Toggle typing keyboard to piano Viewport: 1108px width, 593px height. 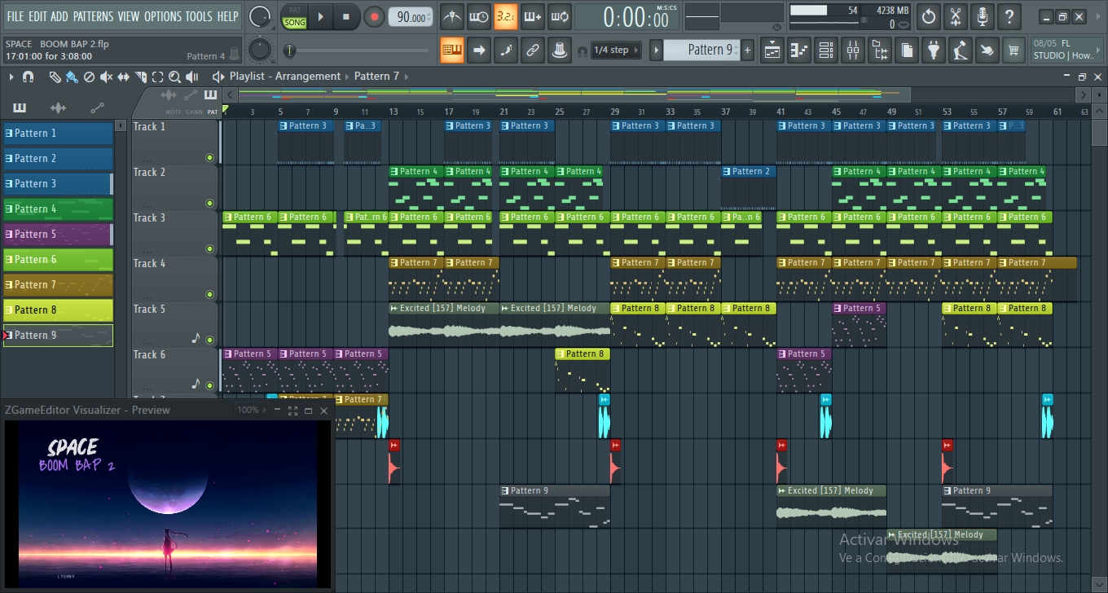pyautogui.click(x=452, y=51)
